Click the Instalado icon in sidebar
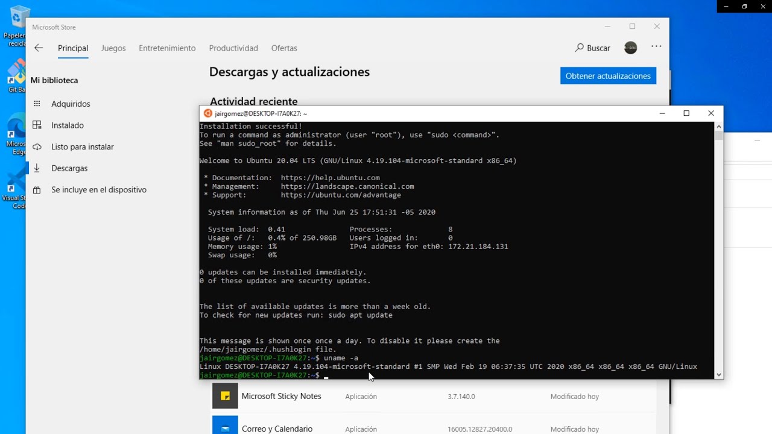This screenshot has height=434, width=772. click(x=37, y=125)
